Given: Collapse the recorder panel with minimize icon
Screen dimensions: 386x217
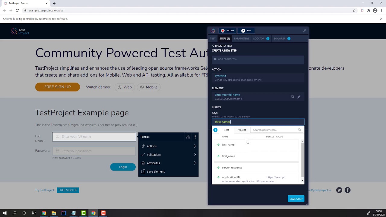Looking at the screenshot, I should pyautogui.click(x=304, y=30).
